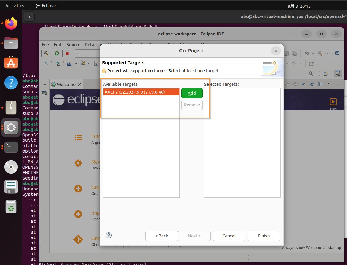Open the Activities overview
The width and height of the screenshot is (347, 265).
[x=15, y=5]
